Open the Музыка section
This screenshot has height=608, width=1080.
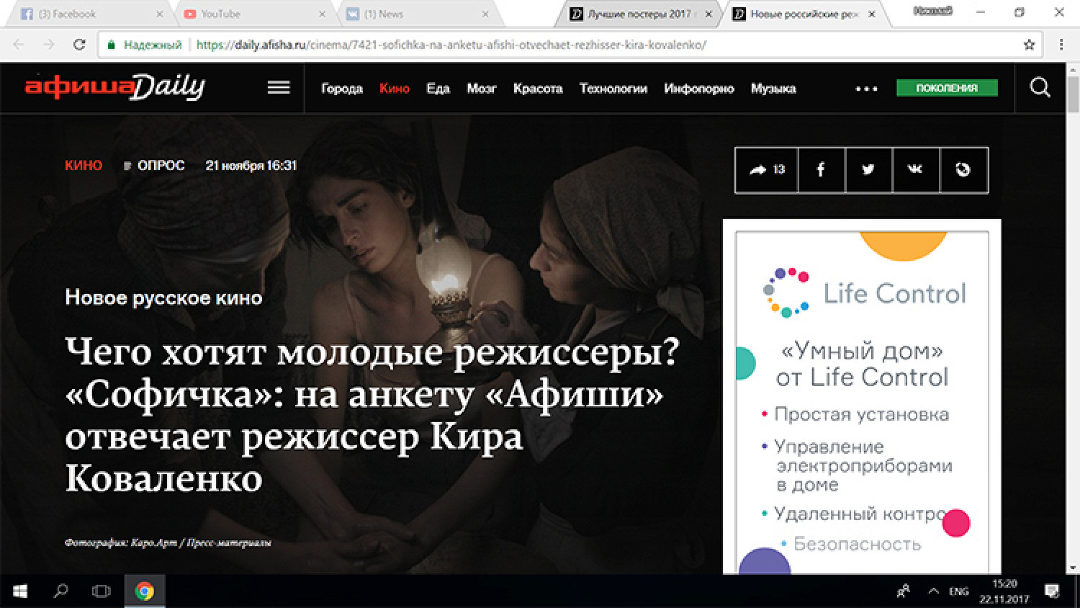773,89
